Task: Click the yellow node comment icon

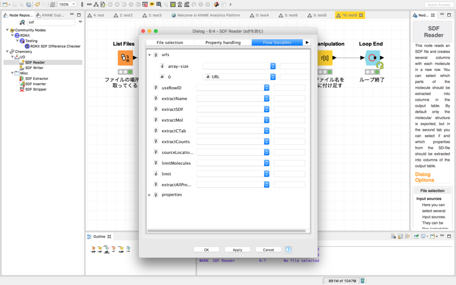Action: 152,4
